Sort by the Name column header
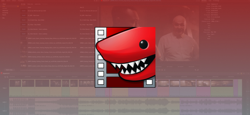The width and height of the screenshot is (250, 115). pos(30,7)
